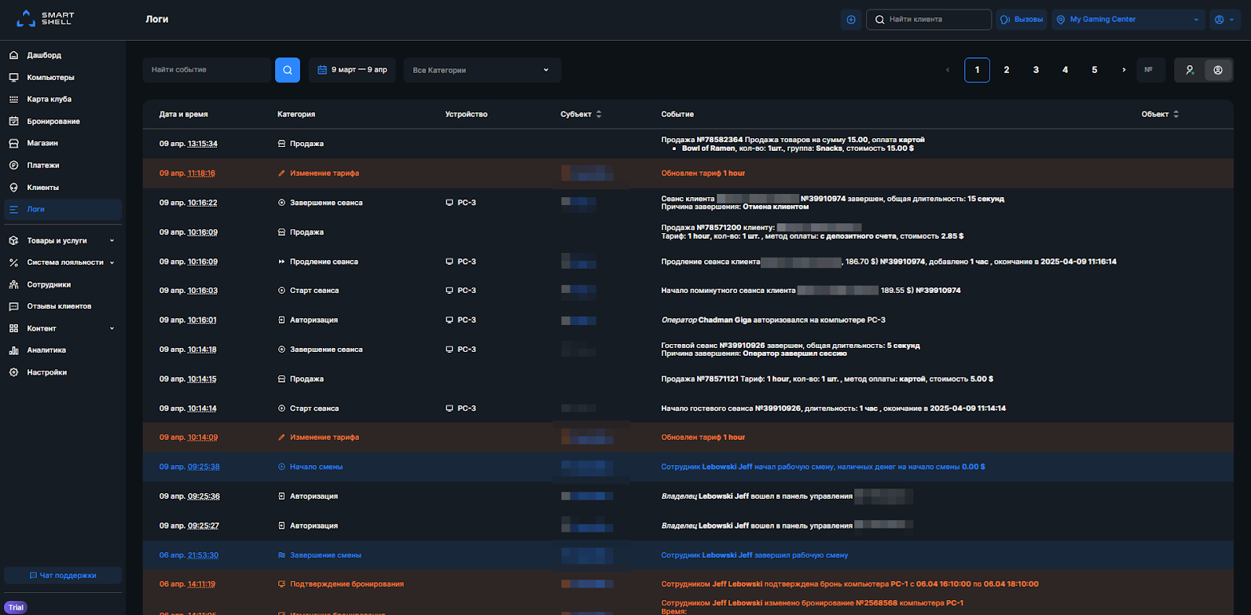The height and width of the screenshot is (615, 1251).
Task: Go to page 3 of logs
Action: (1036, 70)
